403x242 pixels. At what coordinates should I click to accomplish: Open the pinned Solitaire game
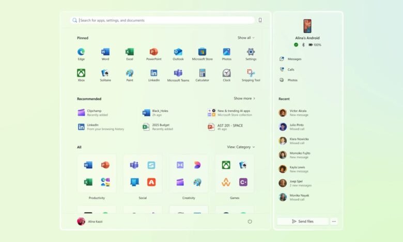pyautogui.click(x=105, y=75)
